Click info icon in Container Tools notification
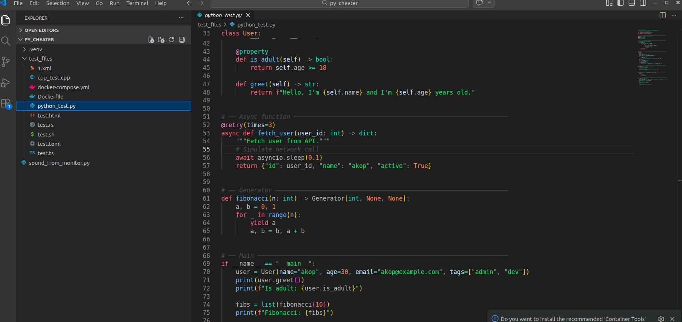 [495, 319]
